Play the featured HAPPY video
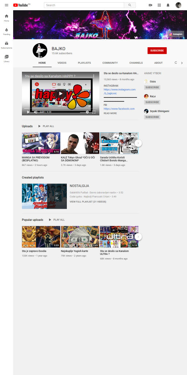The image size is (187, 375). (x=61, y=93)
